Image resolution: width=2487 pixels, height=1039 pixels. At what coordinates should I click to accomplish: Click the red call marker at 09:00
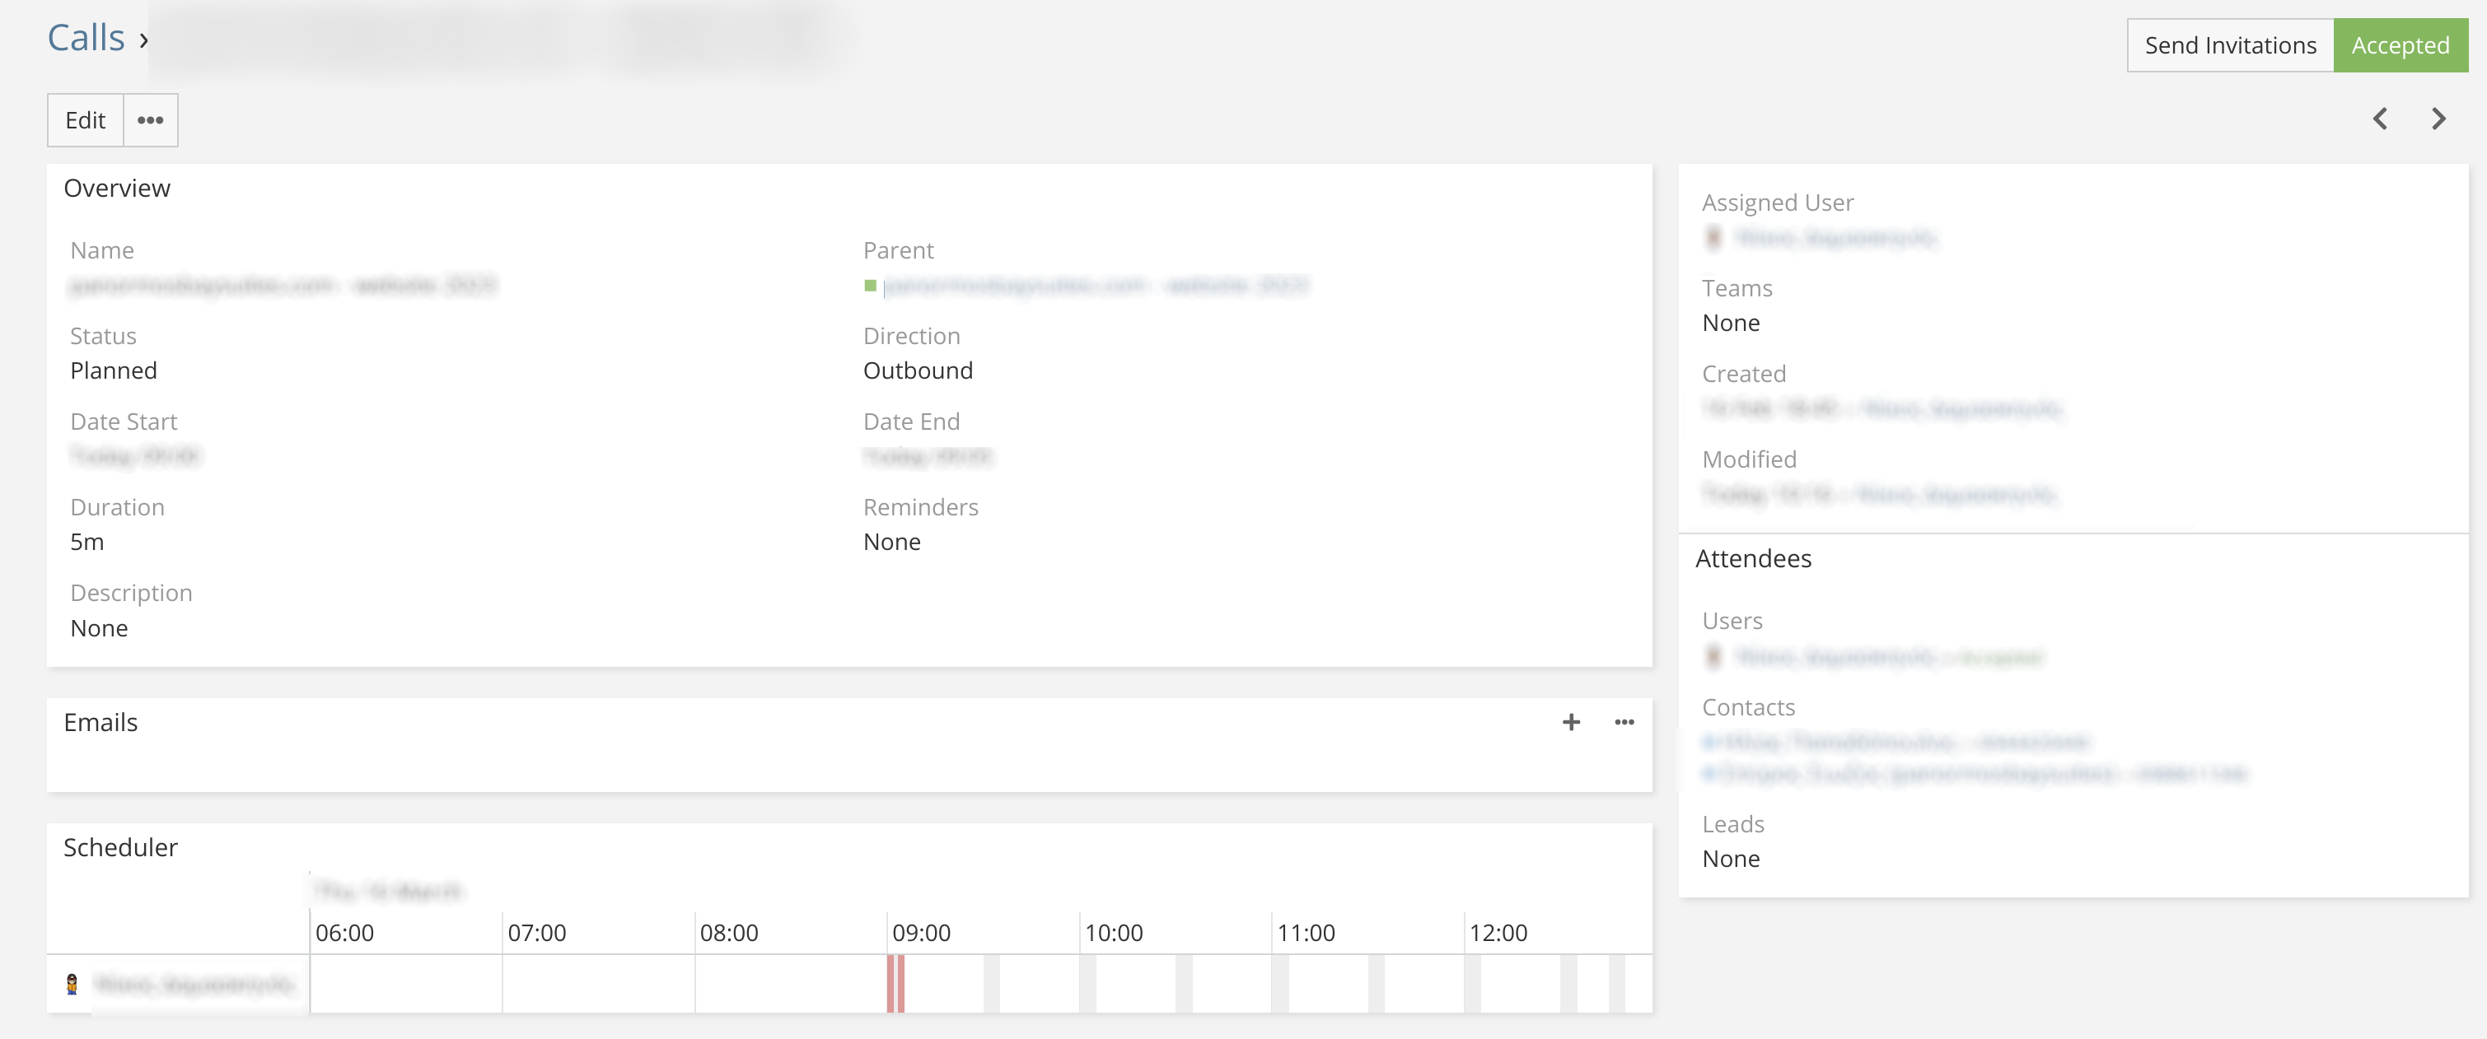[x=895, y=983]
